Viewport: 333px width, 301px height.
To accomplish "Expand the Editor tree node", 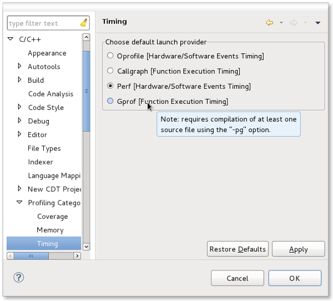I will click(x=19, y=134).
